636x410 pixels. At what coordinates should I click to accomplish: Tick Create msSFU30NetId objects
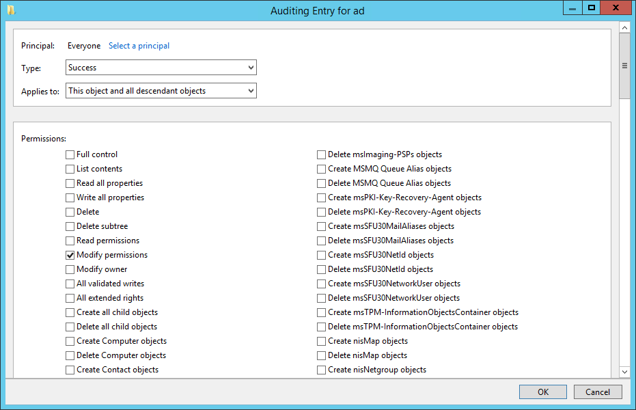(321, 255)
